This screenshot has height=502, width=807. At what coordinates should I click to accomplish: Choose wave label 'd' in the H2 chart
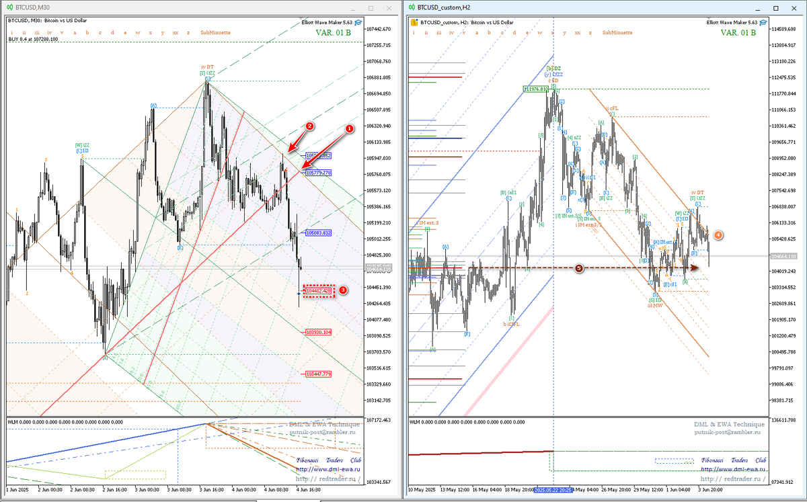(514, 32)
